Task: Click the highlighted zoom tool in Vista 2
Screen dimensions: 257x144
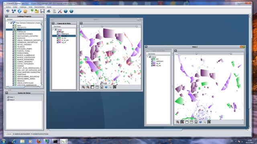Action: pyautogui.click(x=182, y=122)
